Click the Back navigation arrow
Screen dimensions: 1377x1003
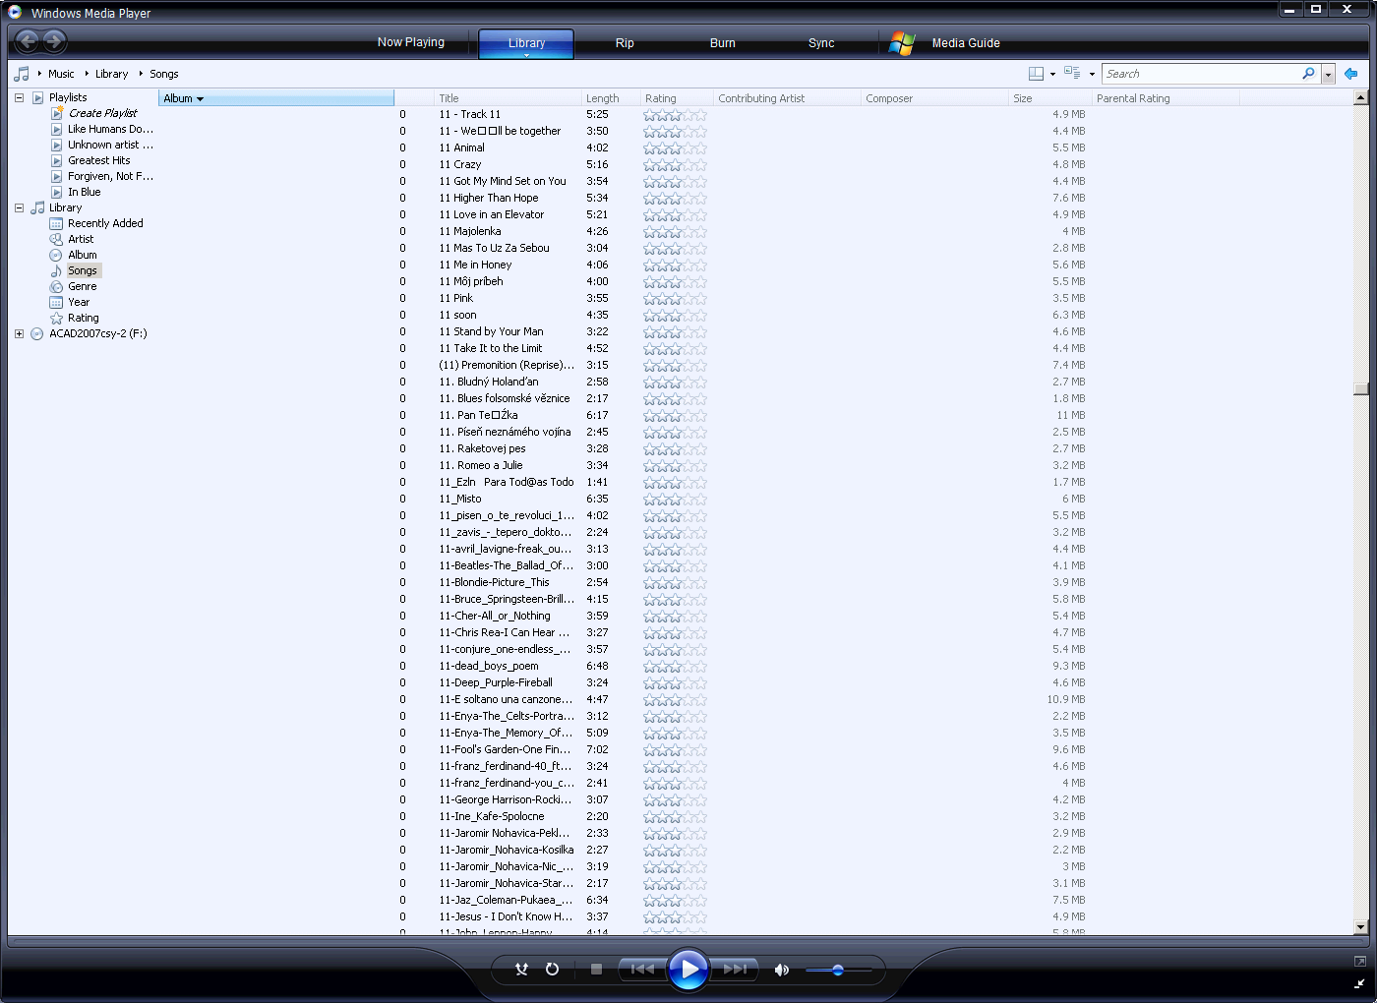28,41
